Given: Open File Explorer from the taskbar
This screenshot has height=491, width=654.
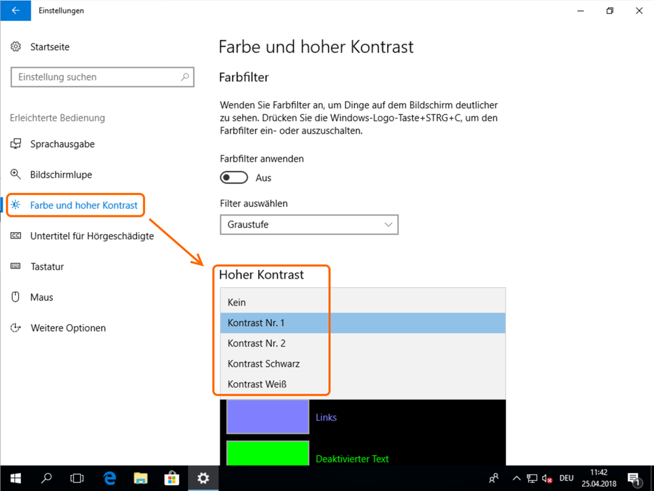Looking at the screenshot, I should [141, 478].
